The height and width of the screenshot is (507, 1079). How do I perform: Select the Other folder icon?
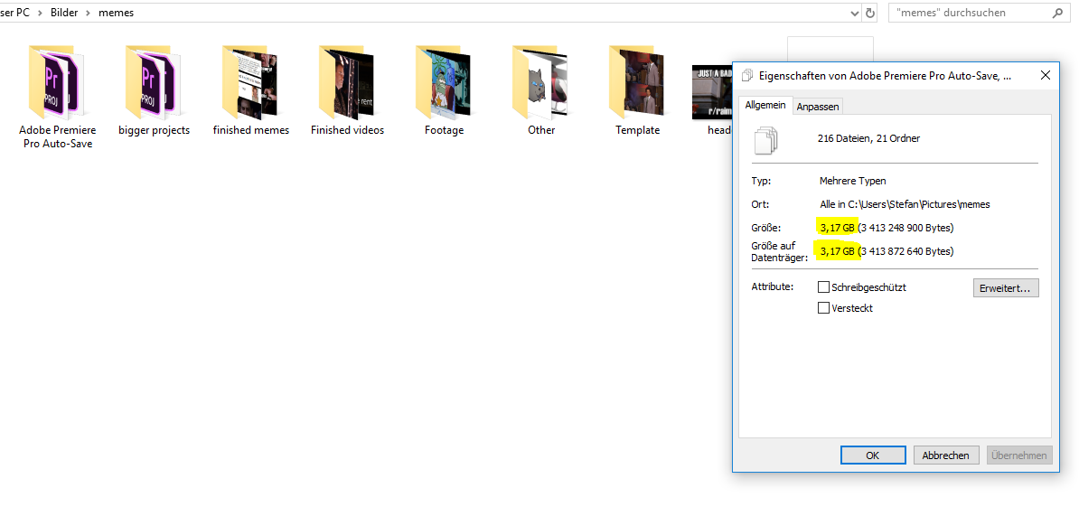tap(539, 82)
